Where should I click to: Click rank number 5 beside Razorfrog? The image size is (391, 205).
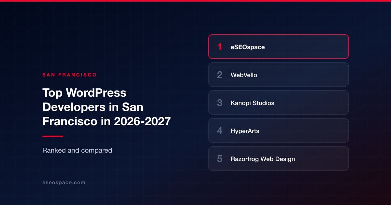pyautogui.click(x=220, y=159)
